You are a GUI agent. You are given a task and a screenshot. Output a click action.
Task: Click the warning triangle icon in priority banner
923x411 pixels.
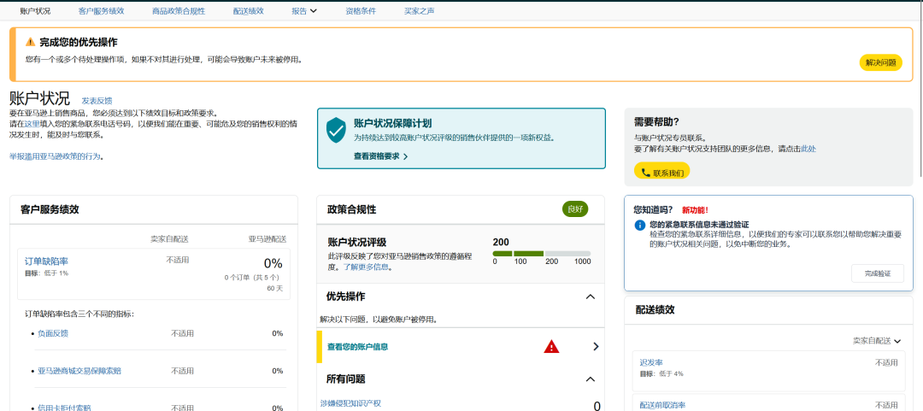click(x=31, y=43)
